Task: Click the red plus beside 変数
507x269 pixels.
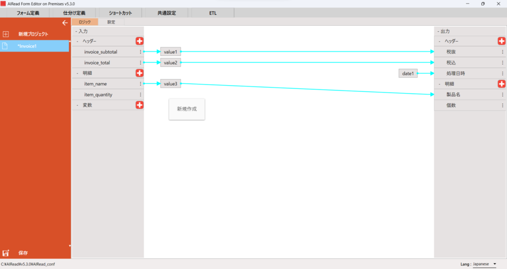Action: pos(140,105)
